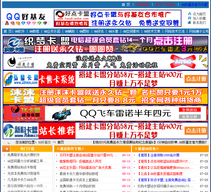
Task: Select QQ头像 in navigation menu
Action: (114, 31)
